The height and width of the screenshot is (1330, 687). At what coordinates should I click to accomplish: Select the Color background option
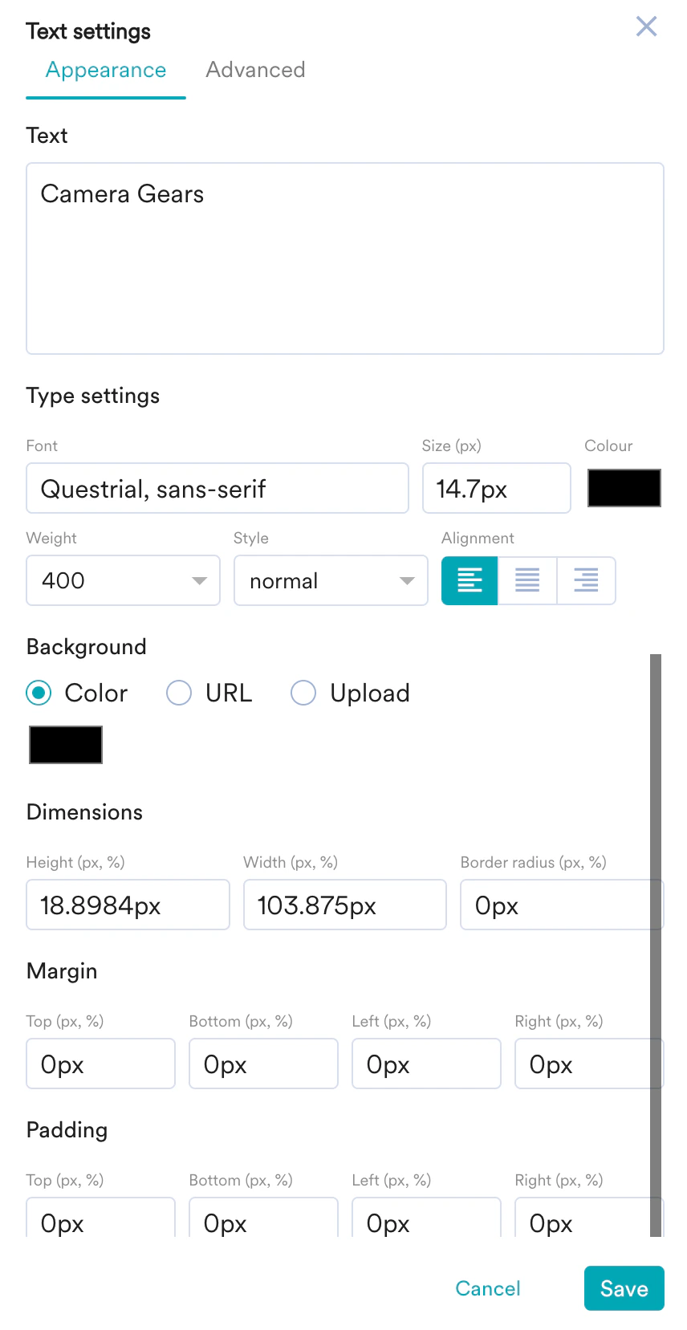pyautogui.click(x=39, y=692)
